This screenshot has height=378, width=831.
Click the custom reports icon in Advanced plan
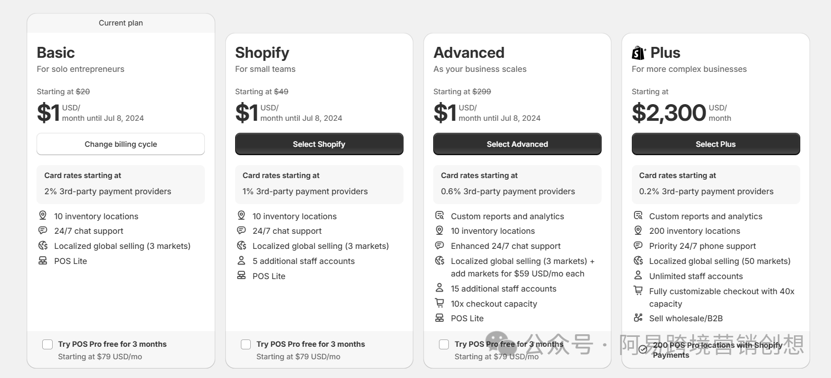(x=439, y=216)
